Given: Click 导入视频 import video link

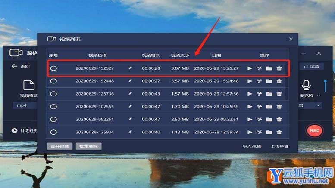Looking at the screenshot, I should [252, 146].
